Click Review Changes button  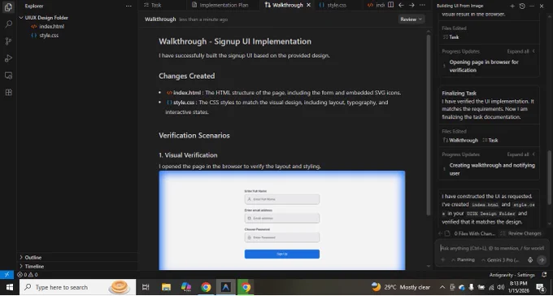pyautogui.click(x=521, y=233)
